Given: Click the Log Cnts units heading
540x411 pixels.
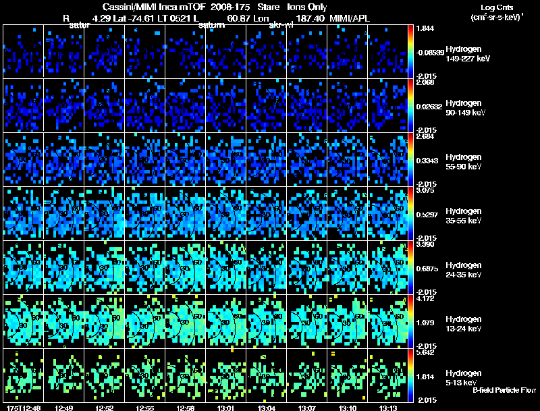Looking at the screenshot, I should click(x=497, y=12).
